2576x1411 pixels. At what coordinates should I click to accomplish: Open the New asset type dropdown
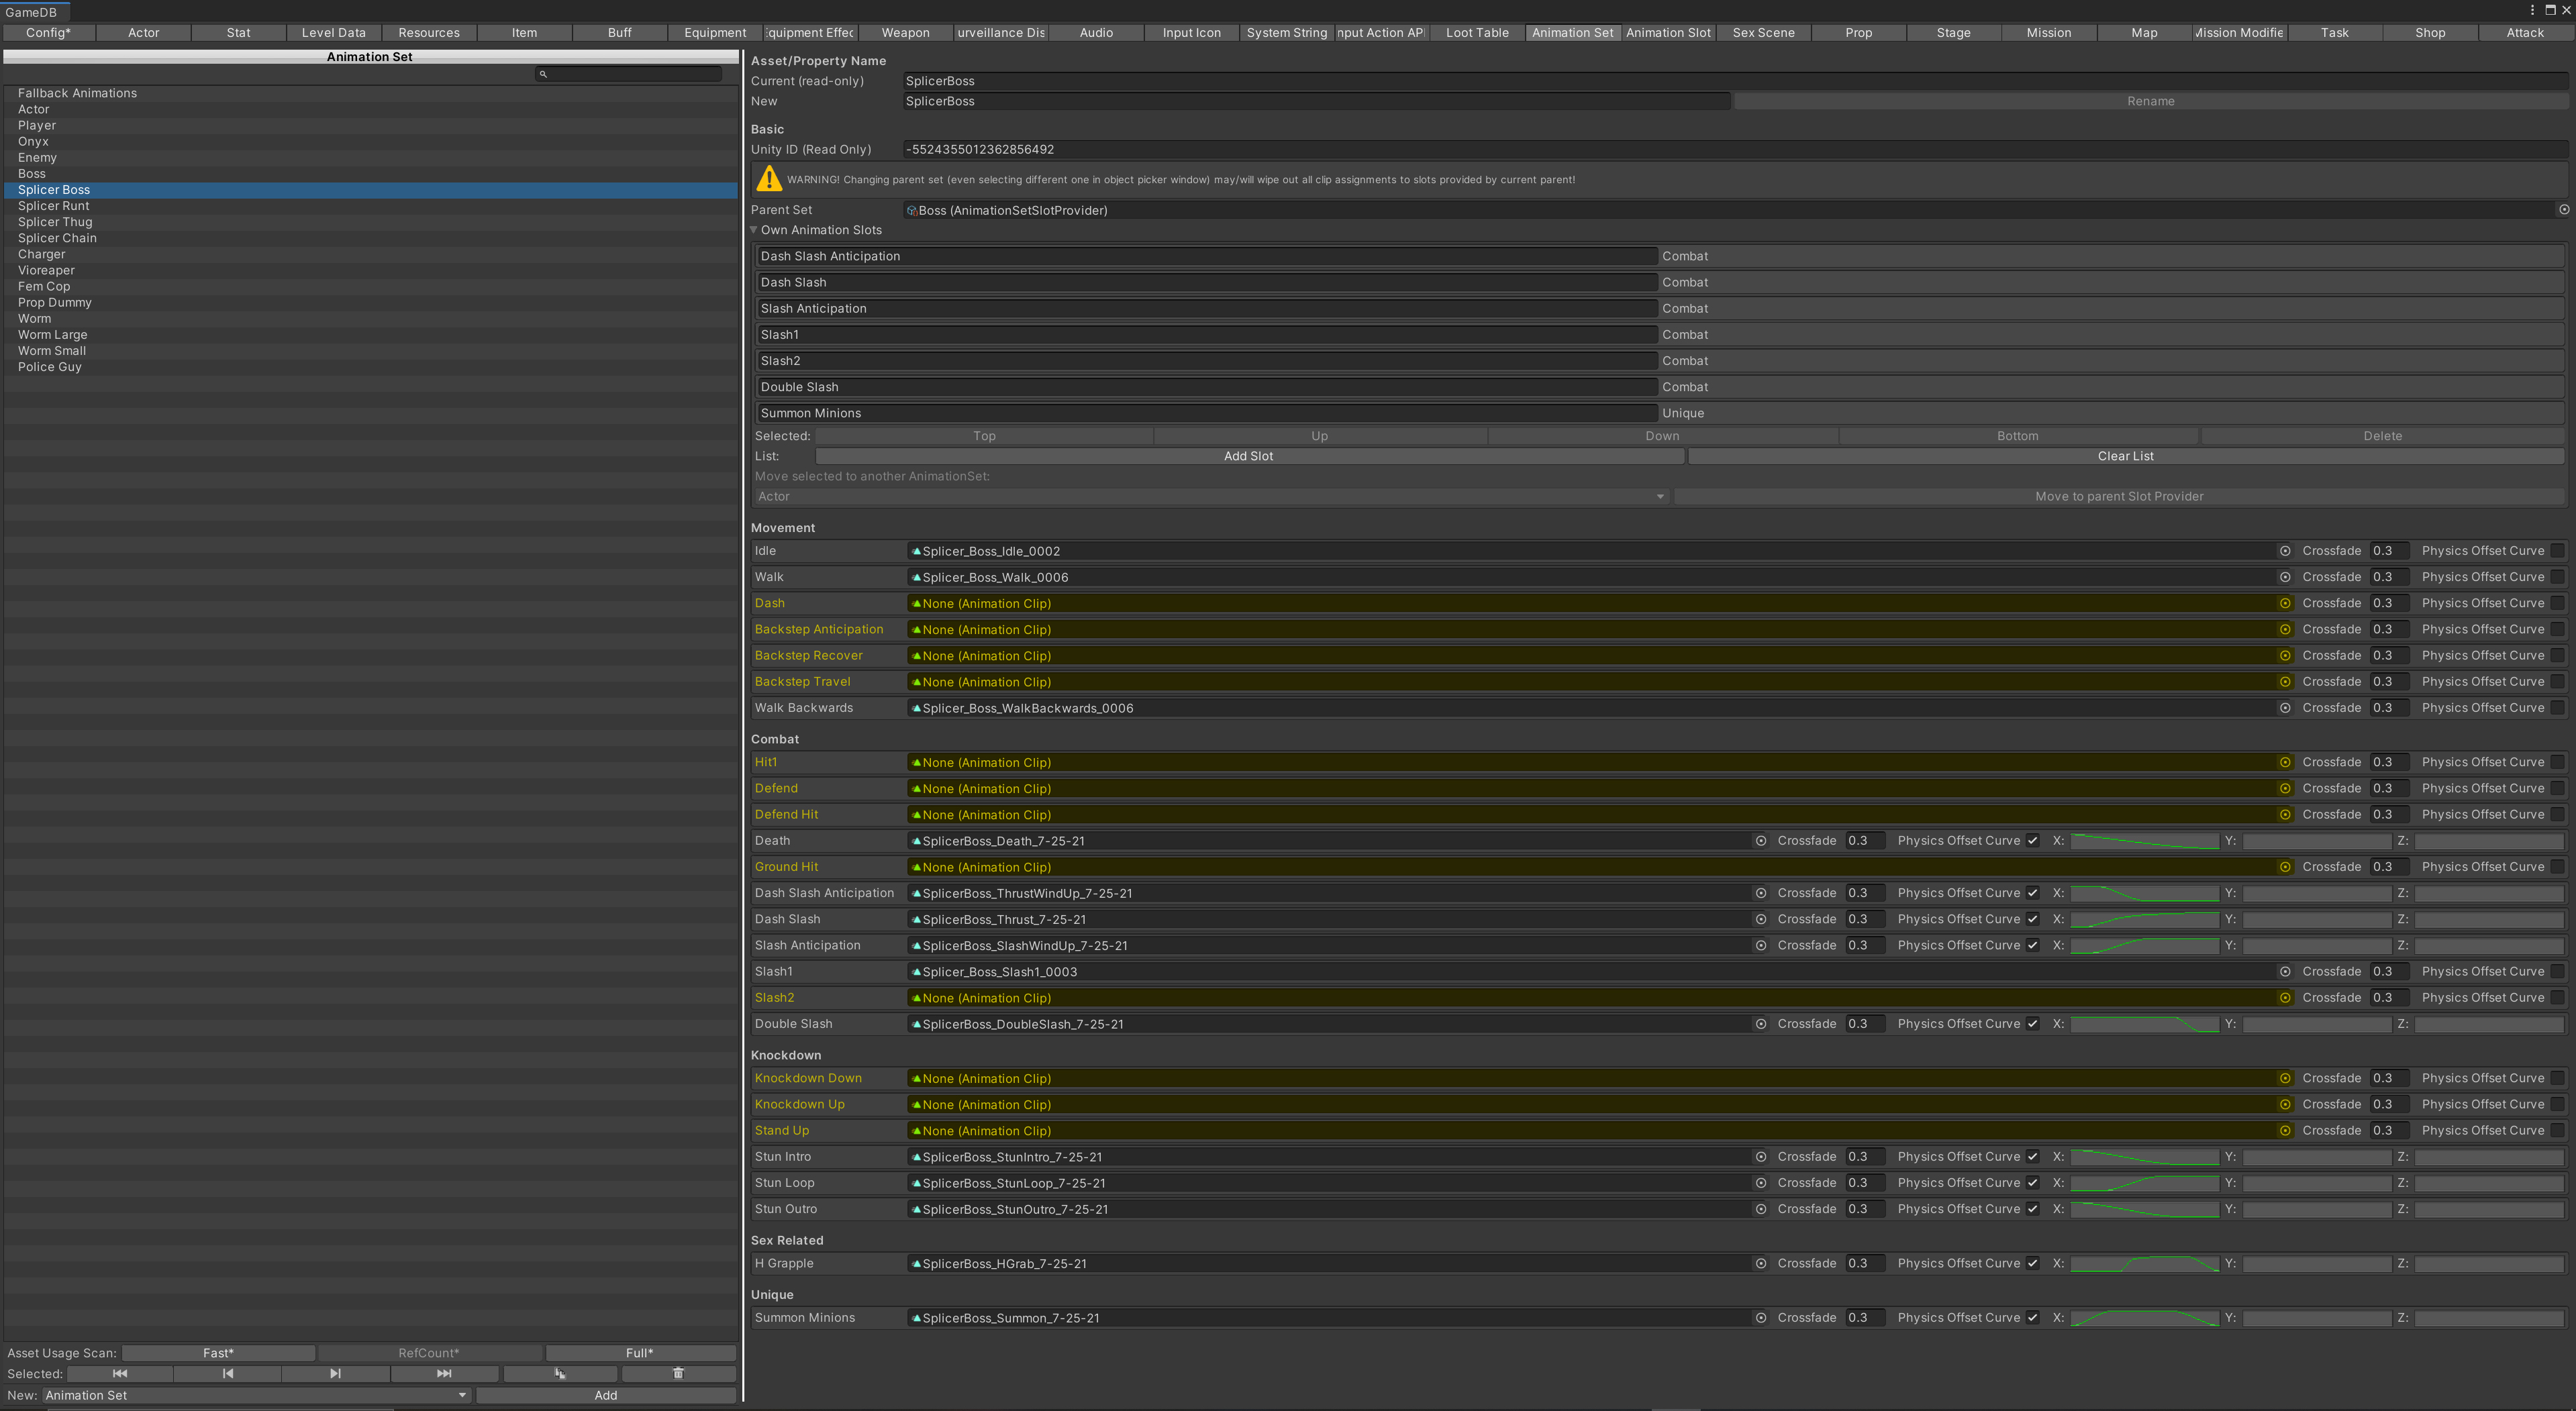[256, 1395]
